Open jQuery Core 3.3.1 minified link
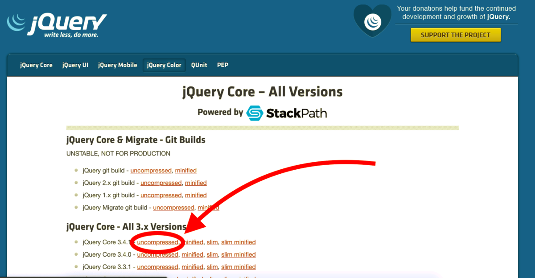The width and height of the screenshot is (535, 278). [x=193, y=267]
